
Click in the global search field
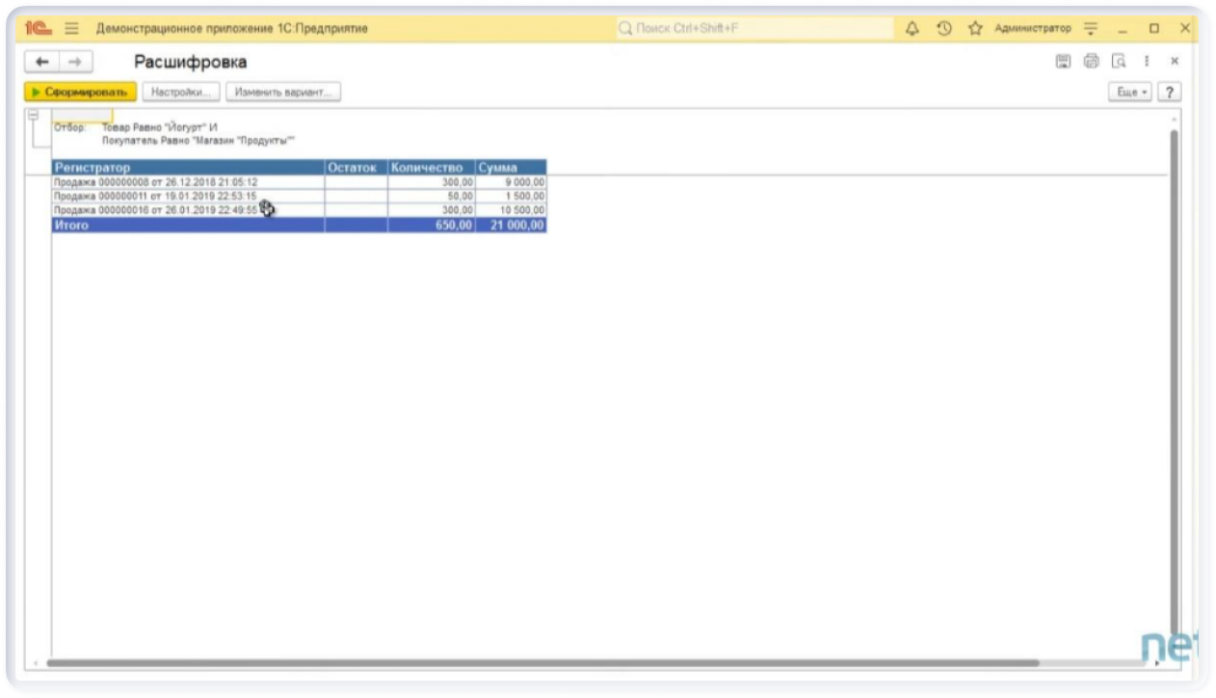click(754, 29)
